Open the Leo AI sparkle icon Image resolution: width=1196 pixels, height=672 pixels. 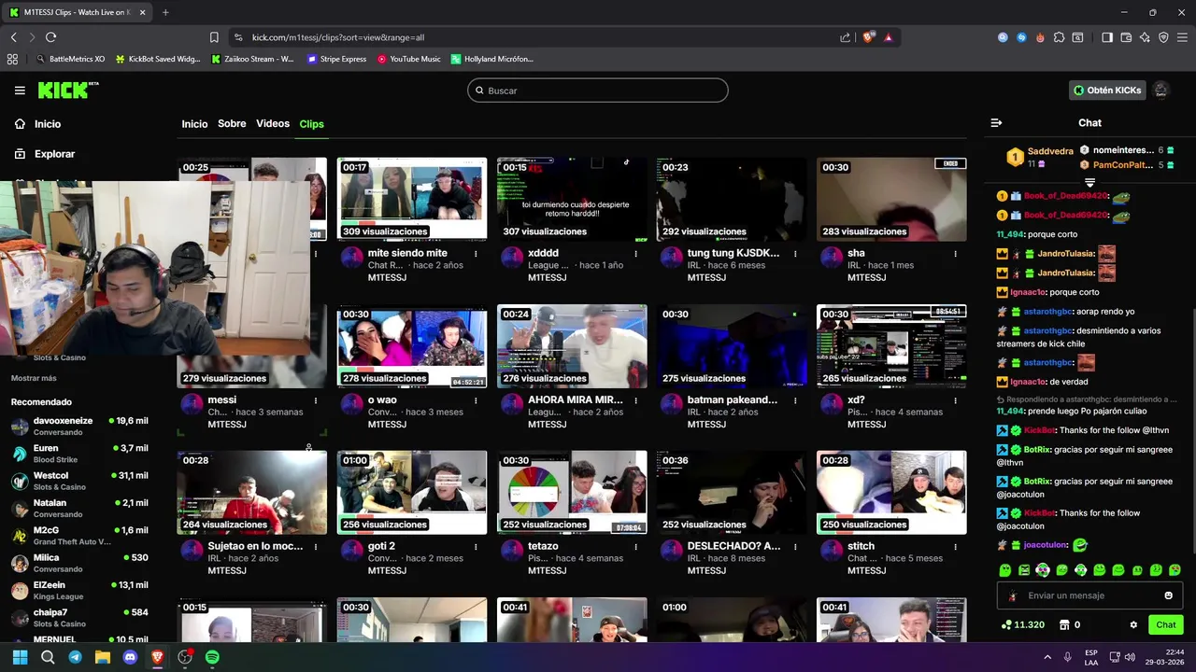pyautogui.click(x=1145, y=37)
